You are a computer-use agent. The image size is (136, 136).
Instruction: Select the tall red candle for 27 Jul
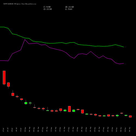(x=4, y=78)
